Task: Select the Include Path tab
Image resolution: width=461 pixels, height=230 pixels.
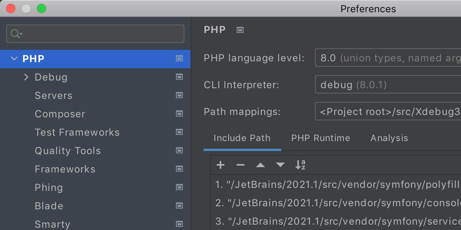Action: pos(242,138)
